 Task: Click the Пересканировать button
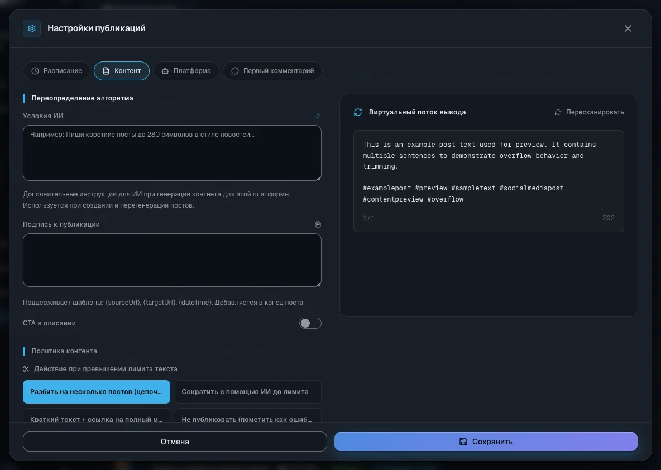coord(590,112)
